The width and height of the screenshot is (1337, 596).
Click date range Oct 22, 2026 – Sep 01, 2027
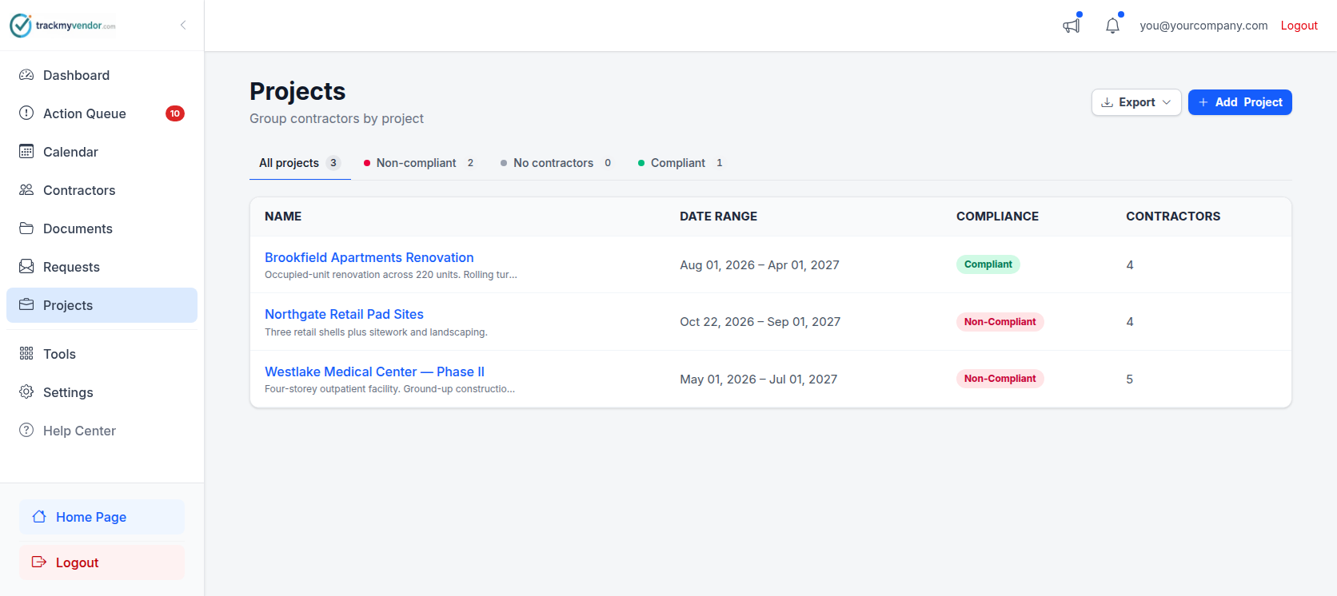tap(760, 322)
